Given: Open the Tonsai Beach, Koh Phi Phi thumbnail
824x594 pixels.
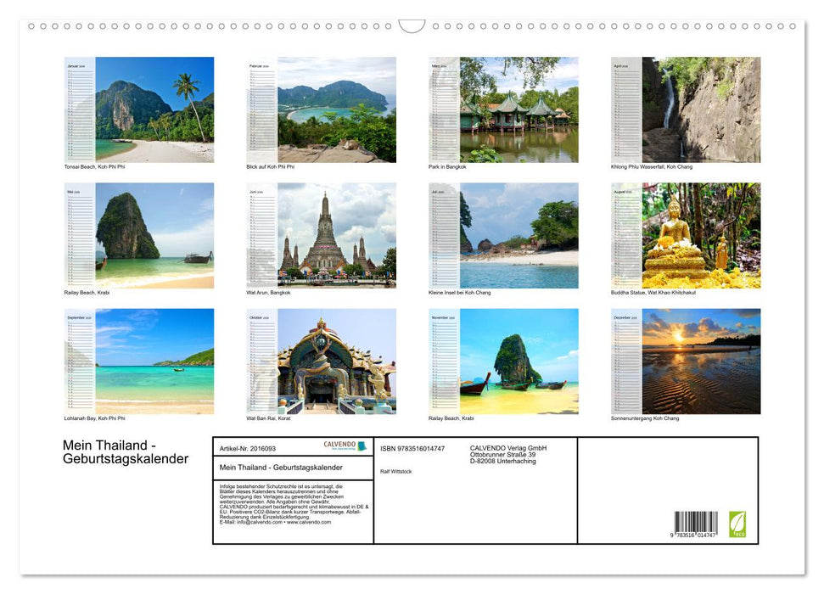Looking at the screenshot, I should tap(139, 109).
